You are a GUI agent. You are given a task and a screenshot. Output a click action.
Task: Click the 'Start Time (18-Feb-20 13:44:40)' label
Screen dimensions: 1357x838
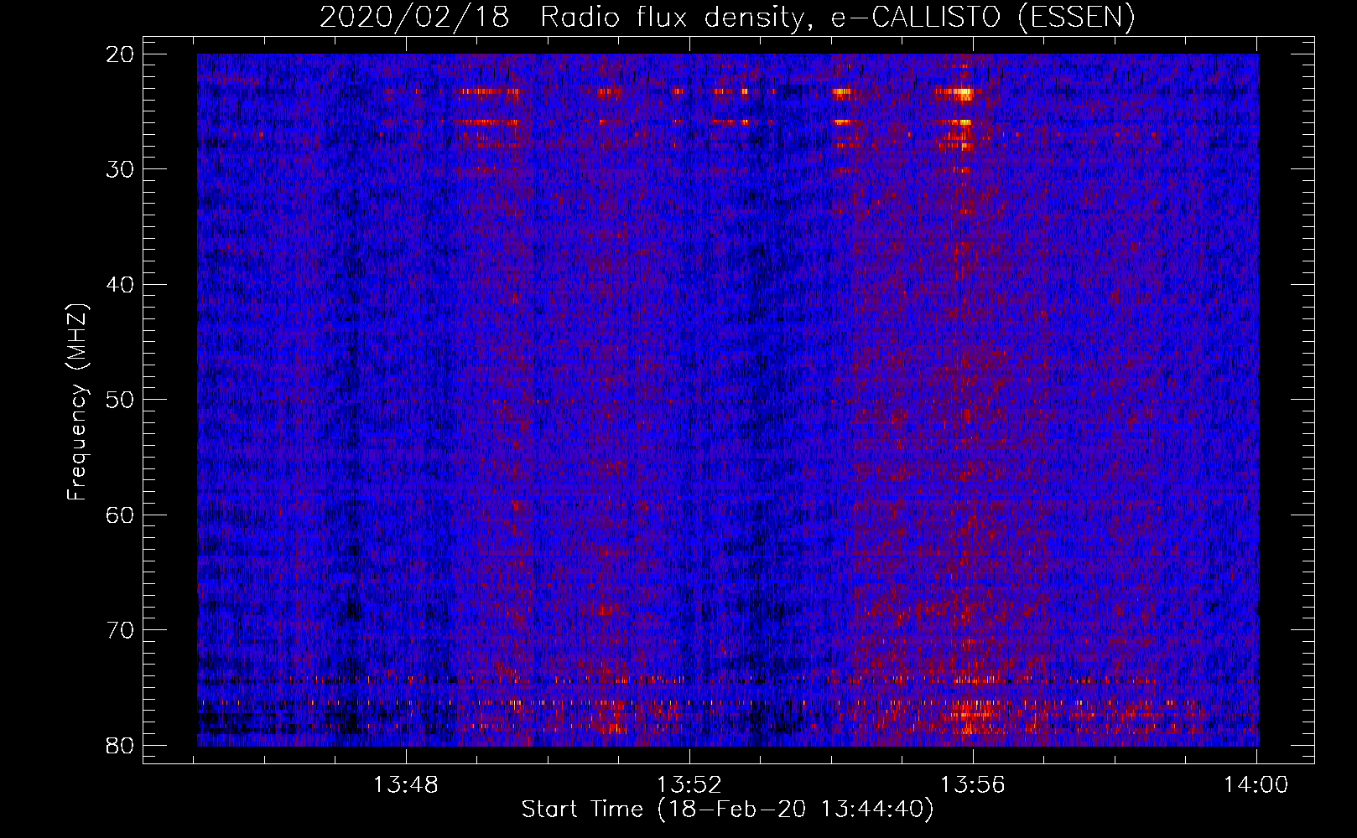pyautogui.click(x=727, y=810)
